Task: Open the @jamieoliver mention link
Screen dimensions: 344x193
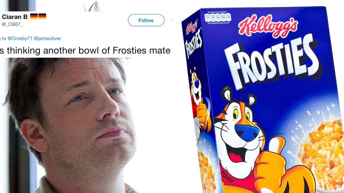Action: pos(47,39)
